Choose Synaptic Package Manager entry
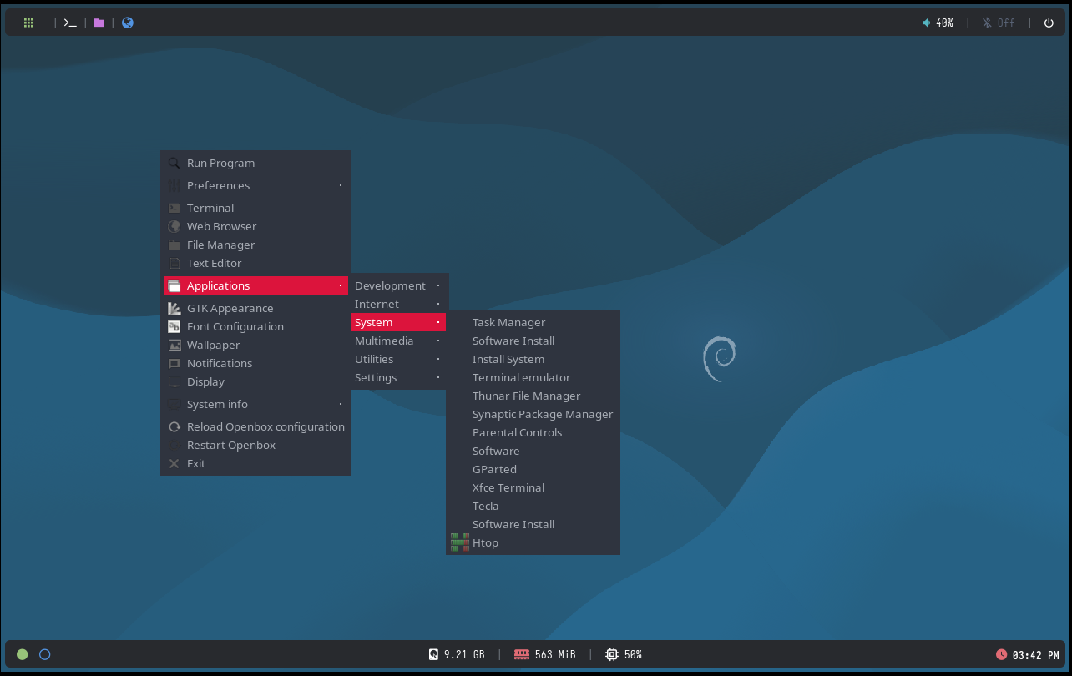Screen dimensions: 1072x676 point(542,414)
